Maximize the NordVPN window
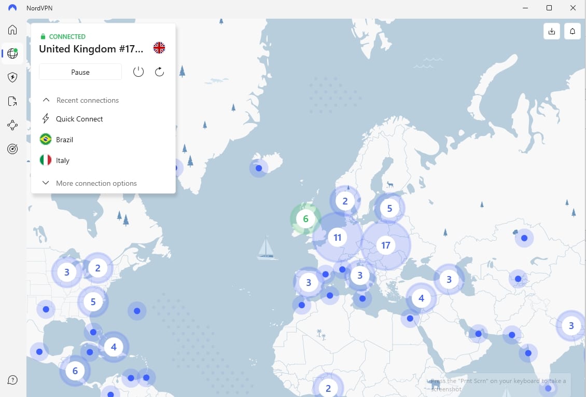586x397 pixels. tap(549, 8)
